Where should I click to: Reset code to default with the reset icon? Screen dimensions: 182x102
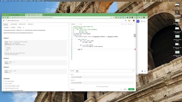pyautogui.click(x=127, y=24)
